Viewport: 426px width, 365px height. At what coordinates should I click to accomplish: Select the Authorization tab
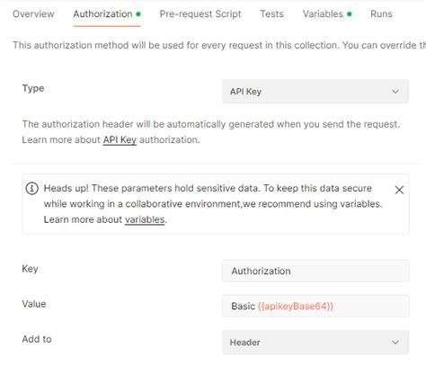click(107, 14)
